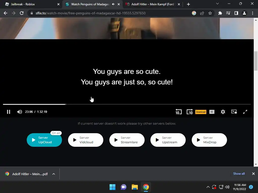258x193 pixels.
Task: Expand download item options chevron
Action: [x=54, y=174]
